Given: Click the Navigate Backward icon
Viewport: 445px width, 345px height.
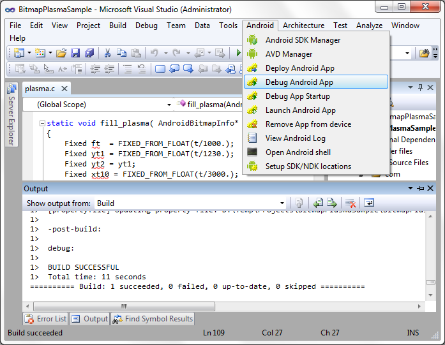Looking at the screenshot, I should (x=200, y=53).
